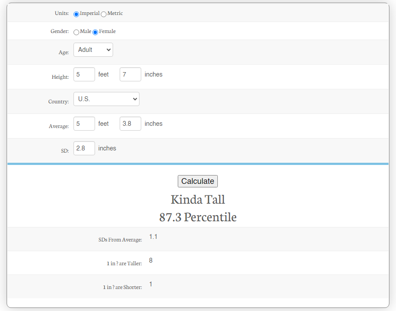Click the Height feet input field
Screen dimensions: 396x311
click(x=84, y=74)
